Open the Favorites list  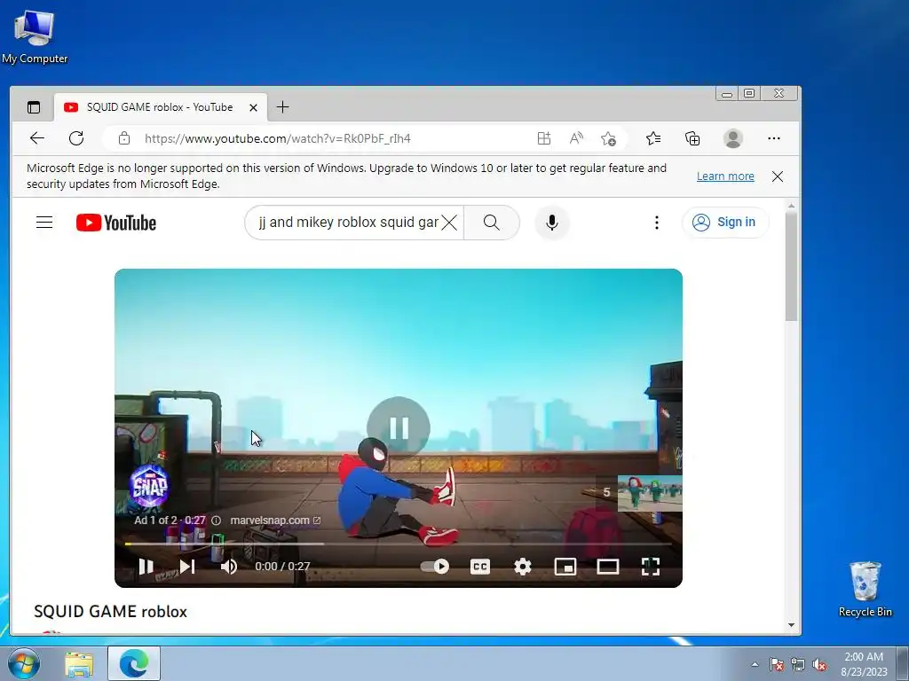(653, 138)
